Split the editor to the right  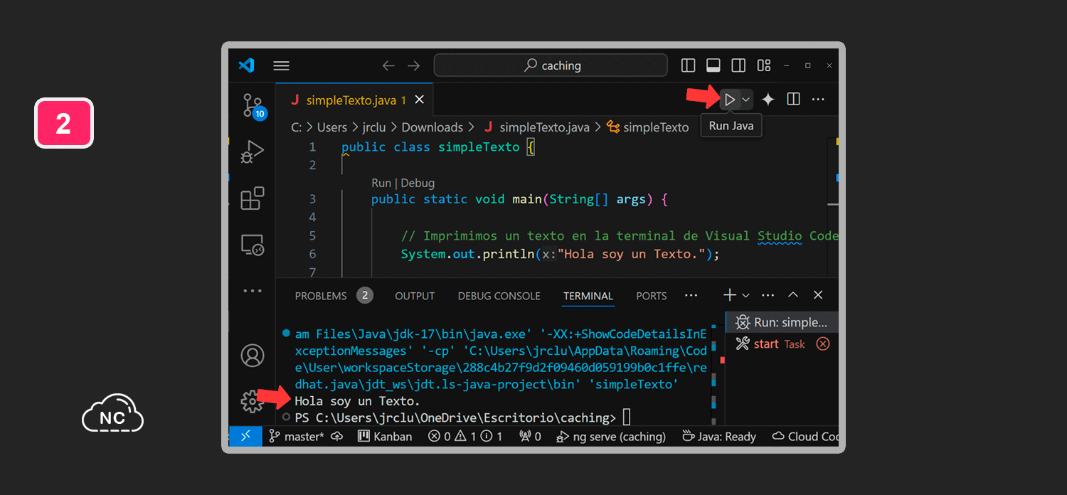click(x=794, y=100)
